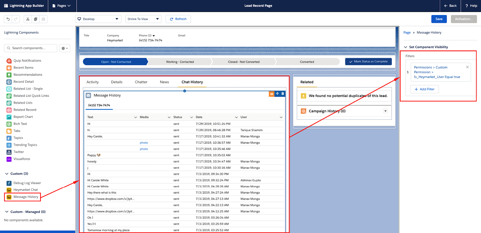Open the first photo link dated 10:36:57 AM
481x233 pixels.
(144, 143)
